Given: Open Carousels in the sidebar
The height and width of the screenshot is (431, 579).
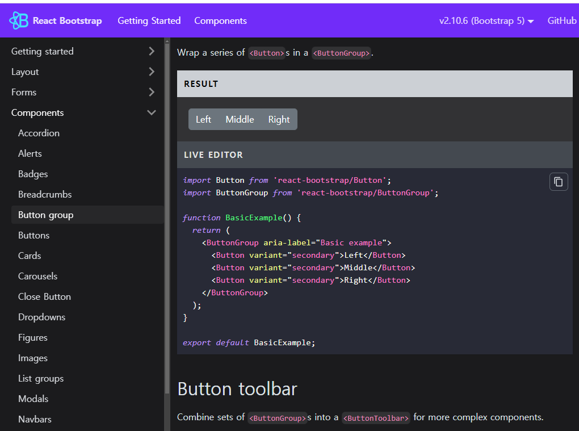Looking at the screenshot, I should tap(37, 276).
